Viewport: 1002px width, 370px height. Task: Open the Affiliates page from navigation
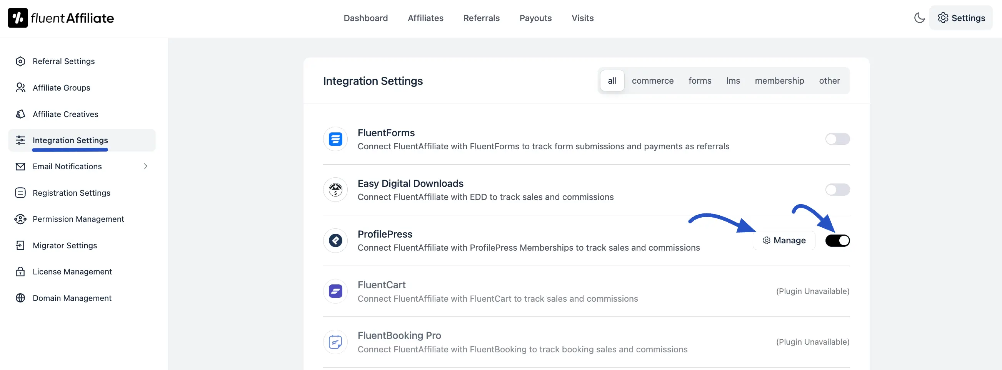[x=425, y=18]
